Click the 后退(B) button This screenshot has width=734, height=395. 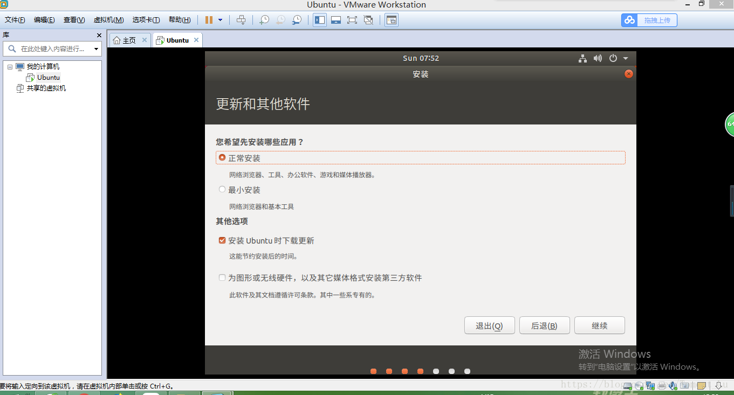pyautogui.click(x=544, y=325)
